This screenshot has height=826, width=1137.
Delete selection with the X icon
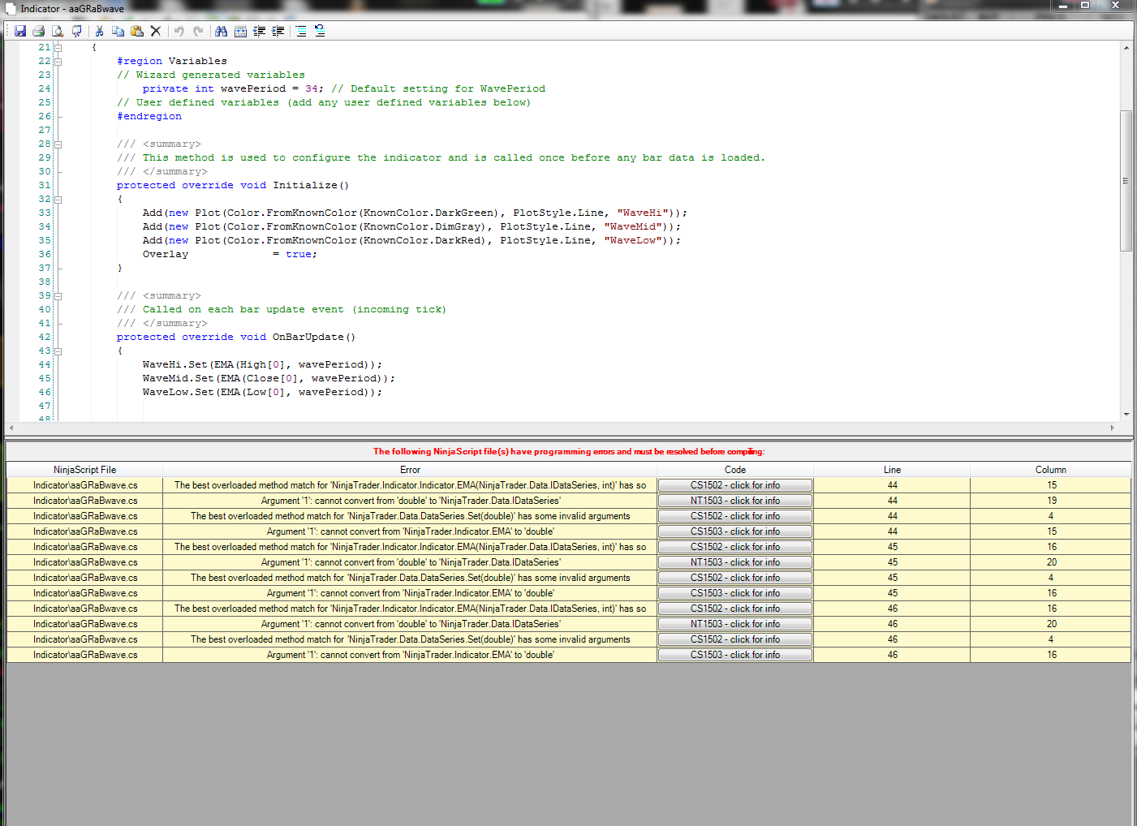156,31
